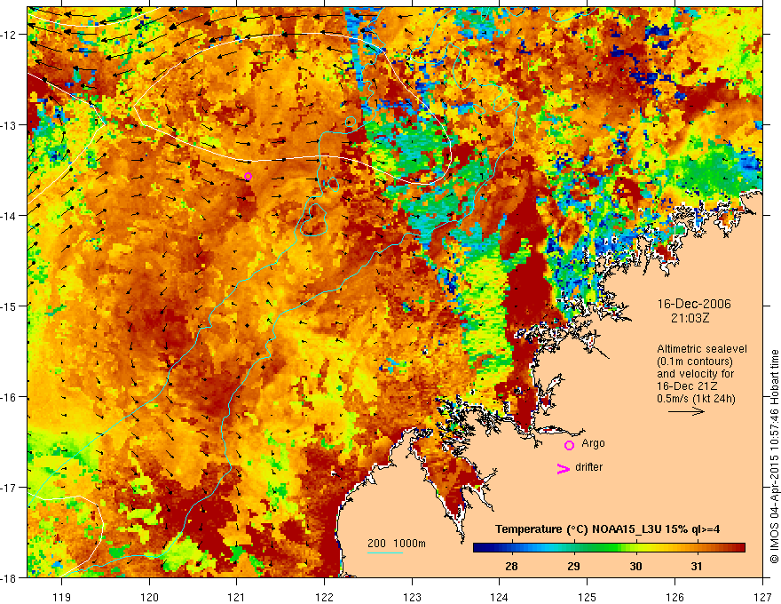Click longitude label 123
The image size is (781, 604).
point(412,597)
